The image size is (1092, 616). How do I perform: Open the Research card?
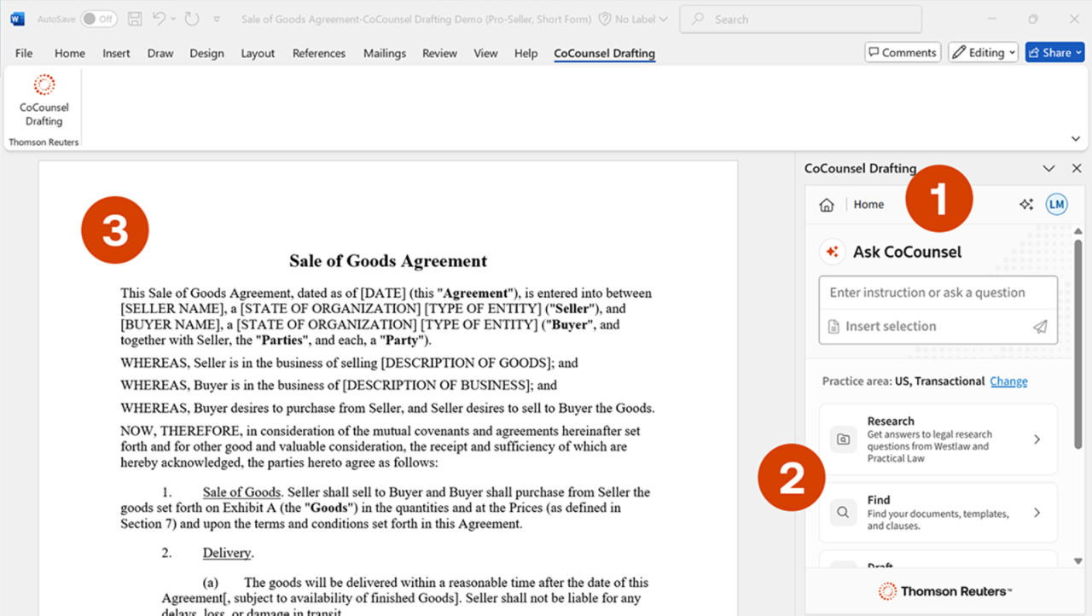[938, 439]
